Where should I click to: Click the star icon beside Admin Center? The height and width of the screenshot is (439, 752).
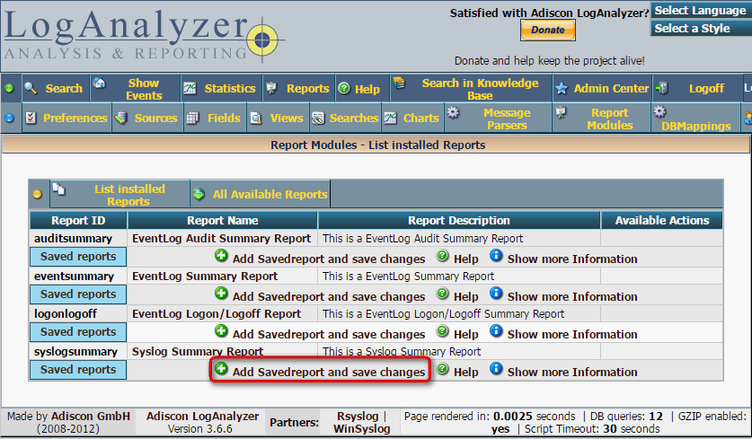point(562,89)
